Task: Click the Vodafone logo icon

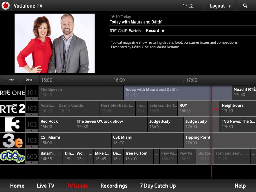Action: [5, 5]
